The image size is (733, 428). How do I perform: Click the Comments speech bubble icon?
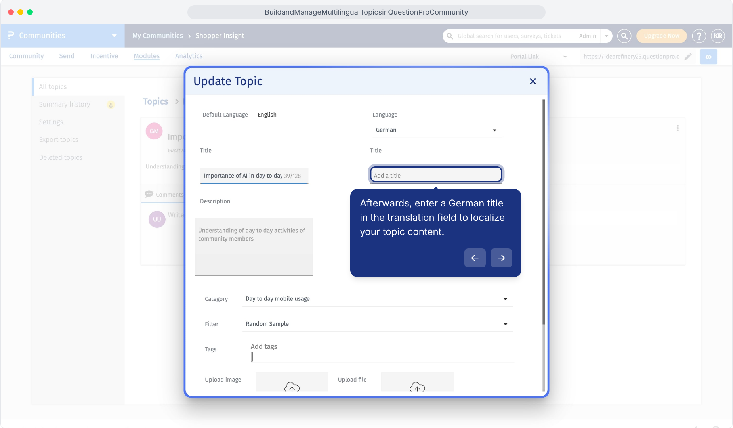pyautogui.click(x=149, y=194)
